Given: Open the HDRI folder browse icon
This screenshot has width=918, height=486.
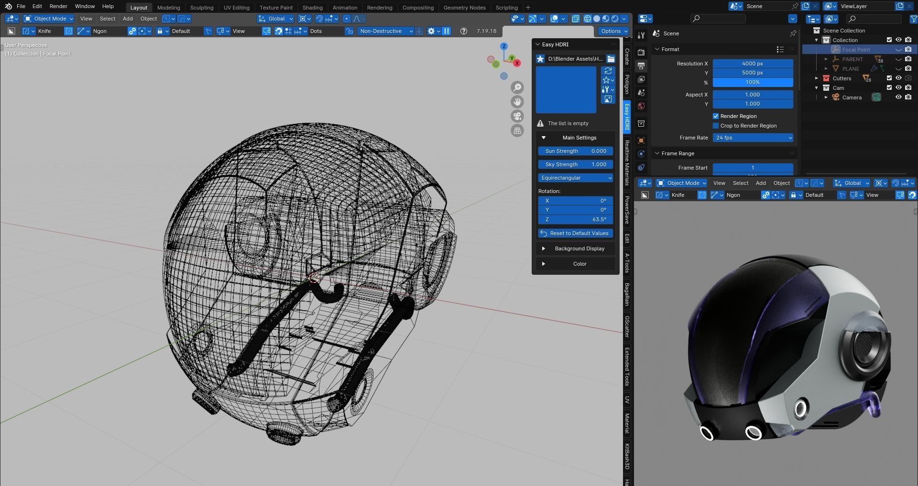Looking at the screenshot, I should pos(611,59).
